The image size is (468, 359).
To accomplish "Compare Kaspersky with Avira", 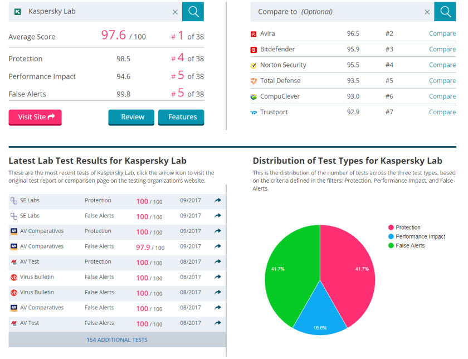I will 442,33.
